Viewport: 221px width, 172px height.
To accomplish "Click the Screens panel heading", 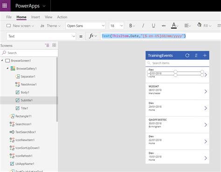I will click(7, 46).
